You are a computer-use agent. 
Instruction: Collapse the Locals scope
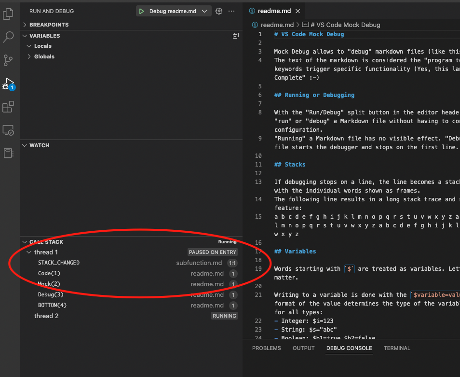coord(29,46)
